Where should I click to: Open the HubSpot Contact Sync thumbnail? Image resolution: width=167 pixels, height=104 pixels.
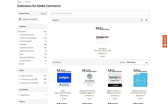click(x=115, y=80)
